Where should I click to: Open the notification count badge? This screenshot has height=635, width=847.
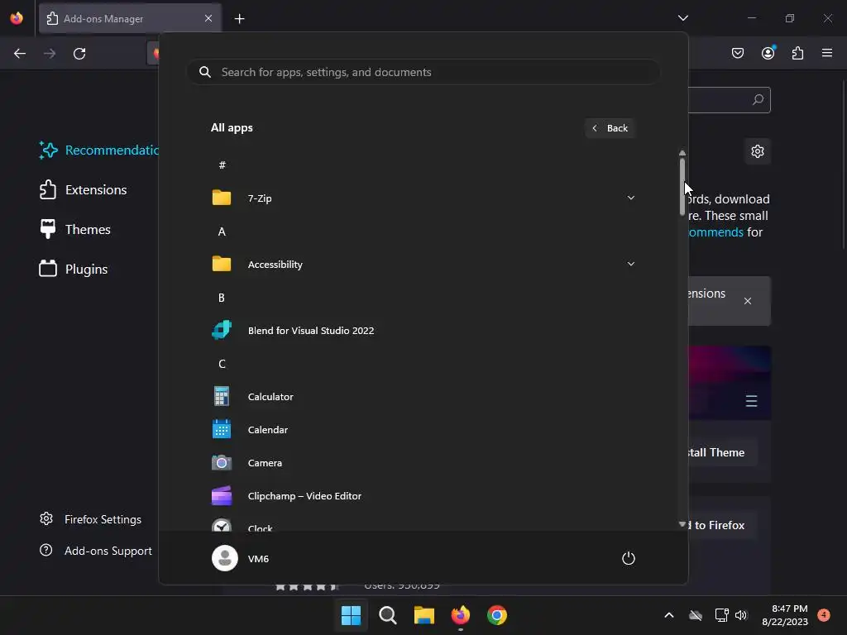click(x=824, y=614)
